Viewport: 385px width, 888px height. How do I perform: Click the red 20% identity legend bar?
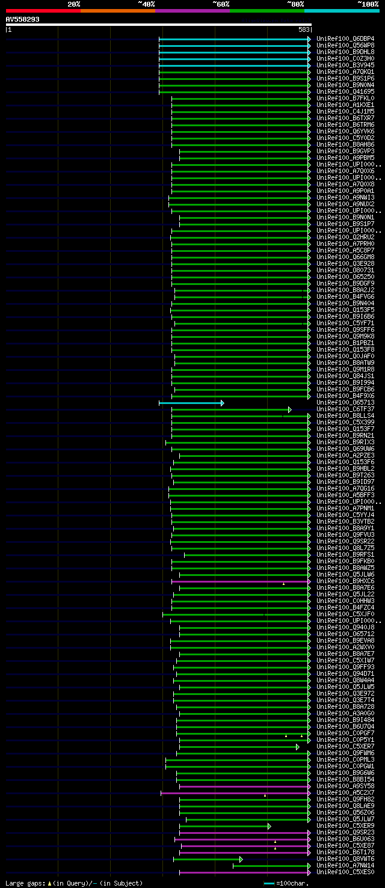[x=43, y=11]
